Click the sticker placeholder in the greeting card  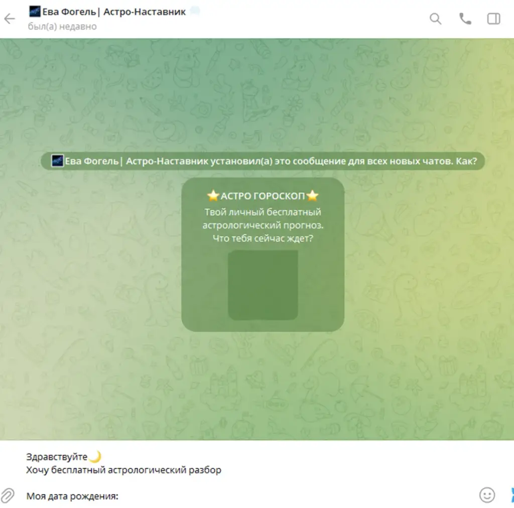click(263, 285)
